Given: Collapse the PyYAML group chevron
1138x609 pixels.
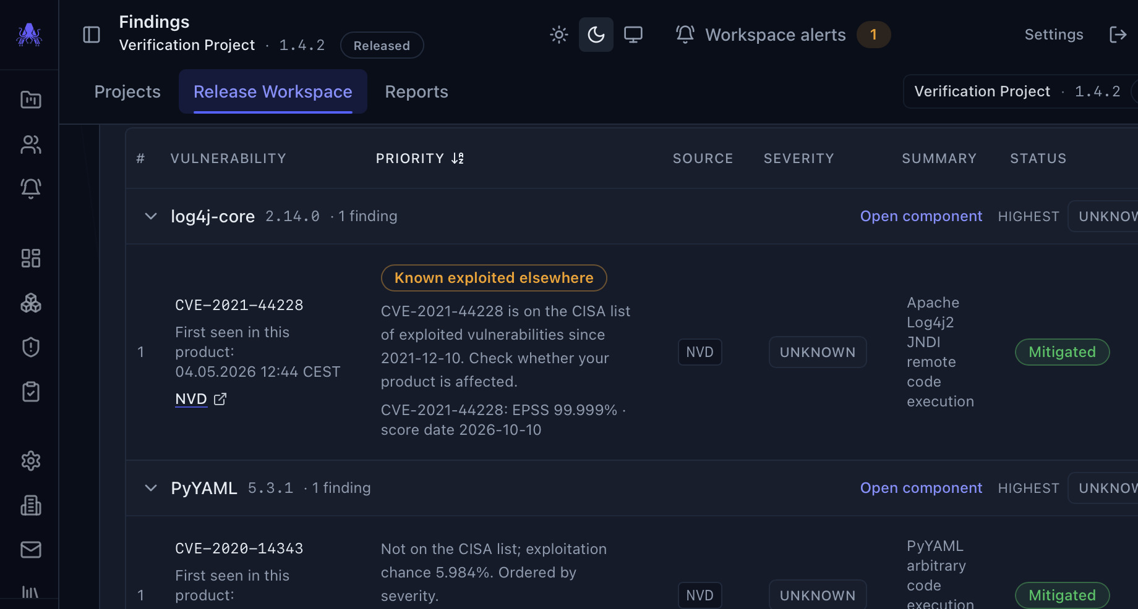Looking at the screenshot, I should (151, 488).
